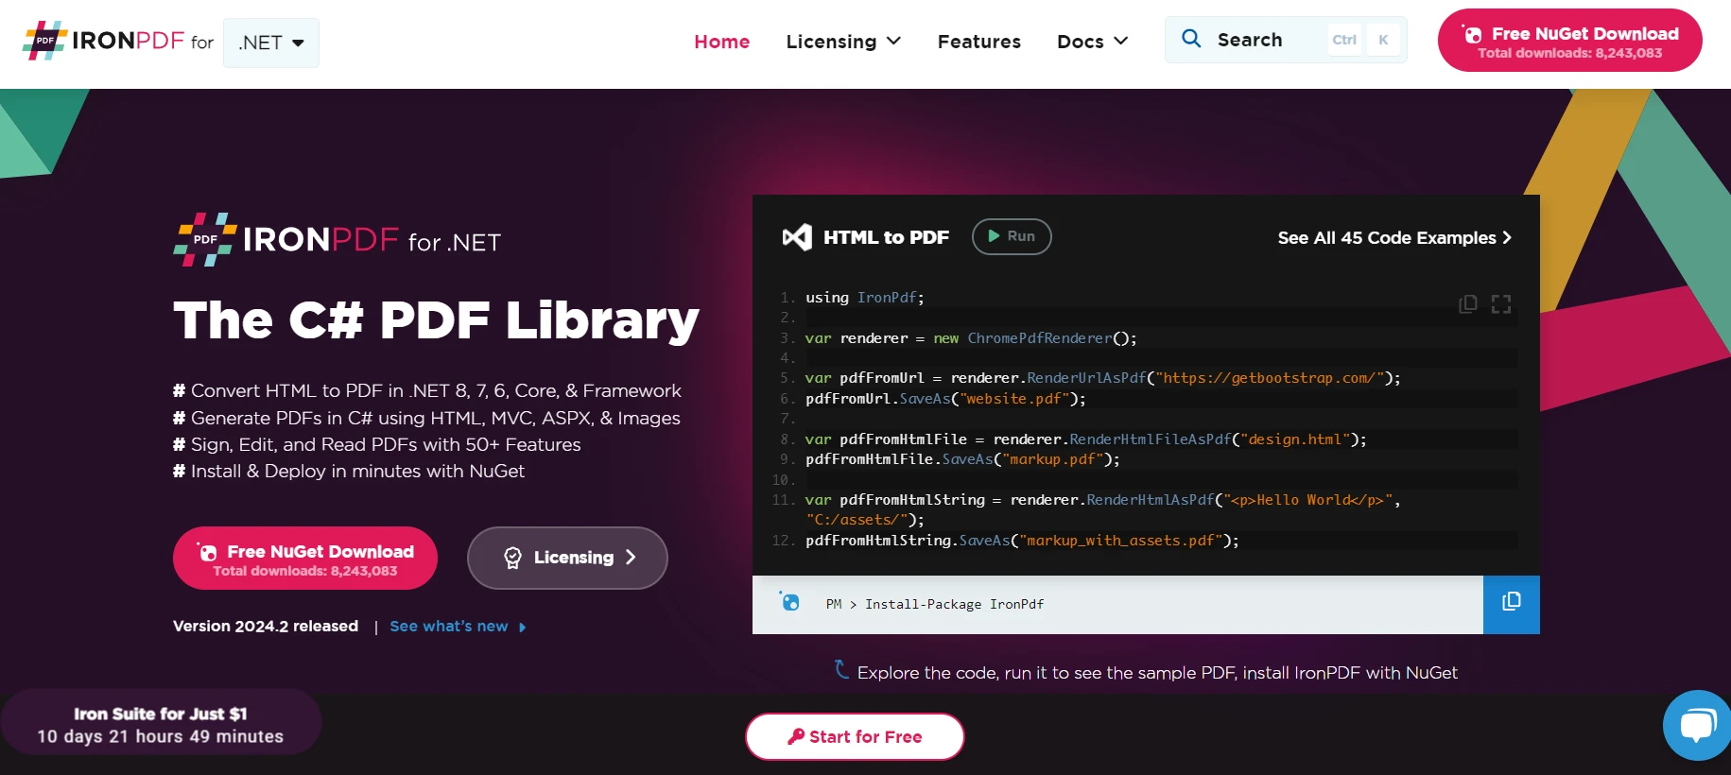Click the key icon in Start for Free
The width and height of the screenshot is (1731, 775).
[796, 736]
